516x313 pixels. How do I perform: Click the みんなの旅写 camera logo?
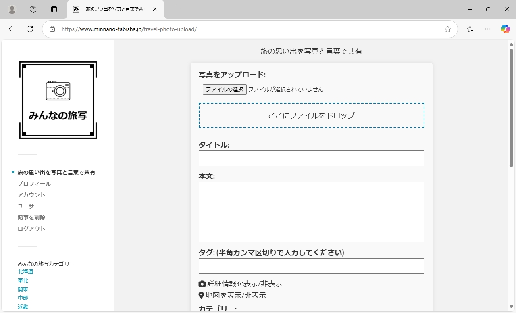[x=58, y=100]
